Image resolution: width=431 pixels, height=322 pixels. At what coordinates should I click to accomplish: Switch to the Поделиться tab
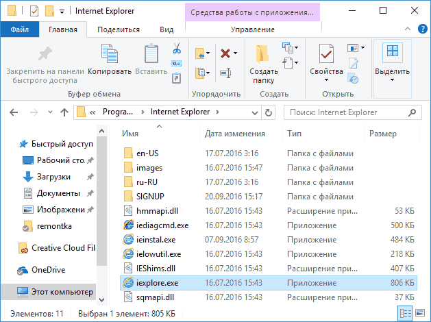point(119,29)
